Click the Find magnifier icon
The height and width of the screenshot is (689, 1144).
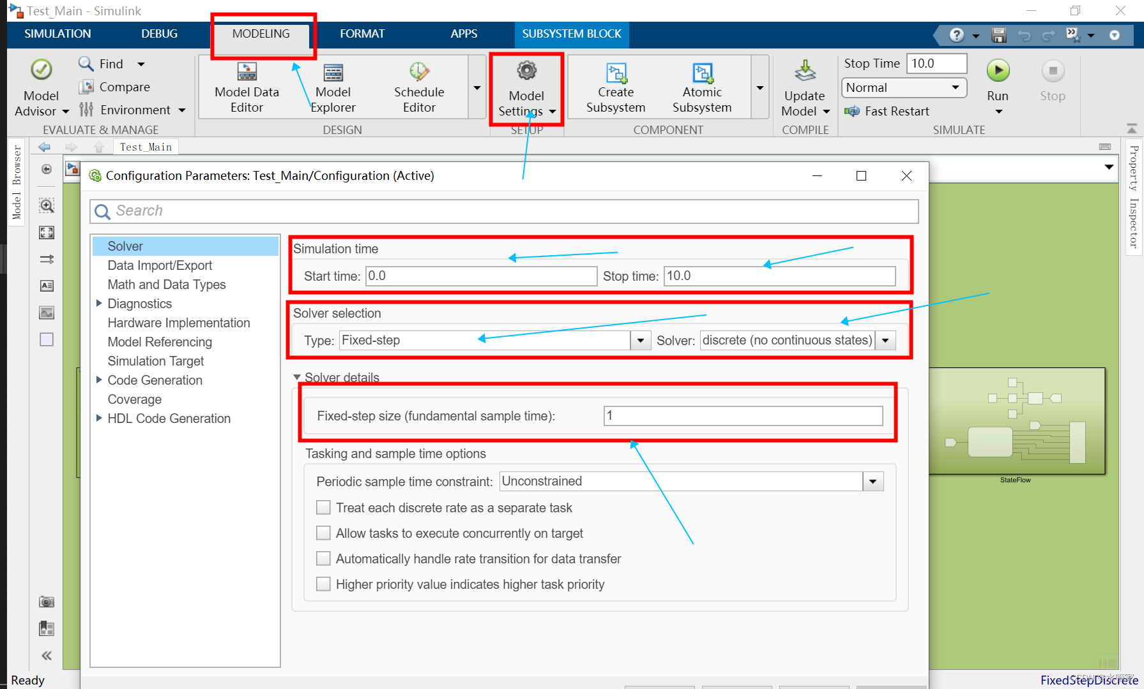point(86,64)
